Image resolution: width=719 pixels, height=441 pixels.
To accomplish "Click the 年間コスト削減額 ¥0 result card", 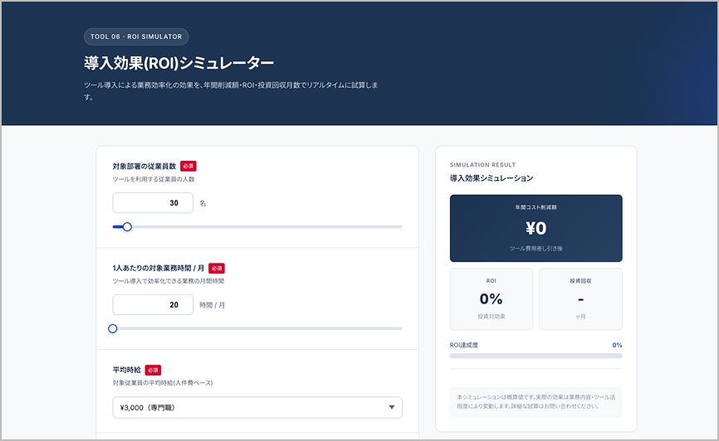I will click(x=536, y=228).
